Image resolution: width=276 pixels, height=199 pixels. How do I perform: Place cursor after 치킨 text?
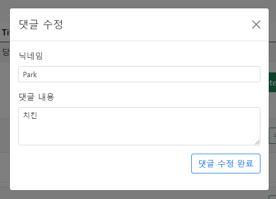click(37, 115)
